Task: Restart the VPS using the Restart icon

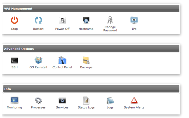Action: [38, 20]
